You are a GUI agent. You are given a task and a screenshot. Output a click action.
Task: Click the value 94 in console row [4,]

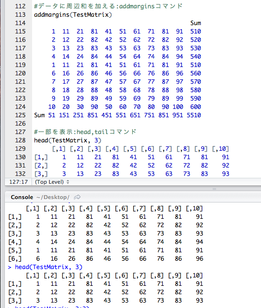[199, 242]
